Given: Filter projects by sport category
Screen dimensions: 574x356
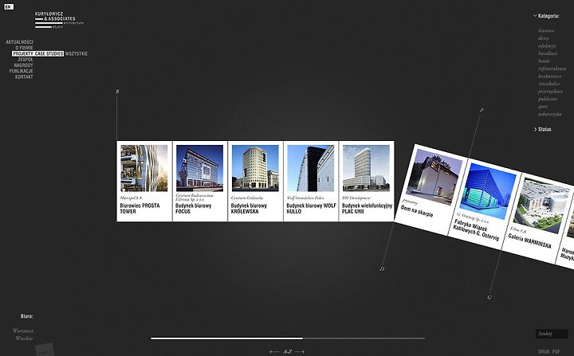Looking at the screenshot, I should [543, 107].
